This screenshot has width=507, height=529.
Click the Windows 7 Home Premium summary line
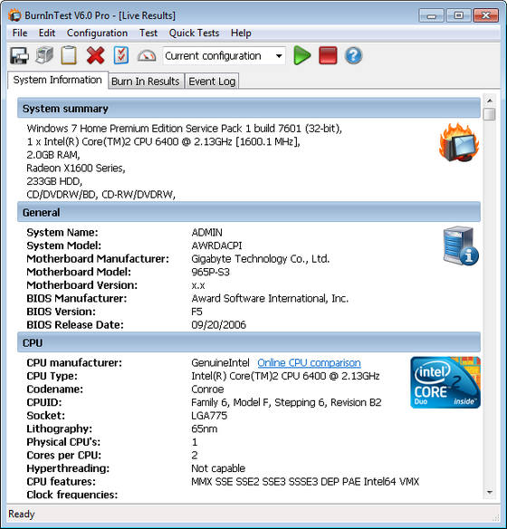tap(185, 129)
